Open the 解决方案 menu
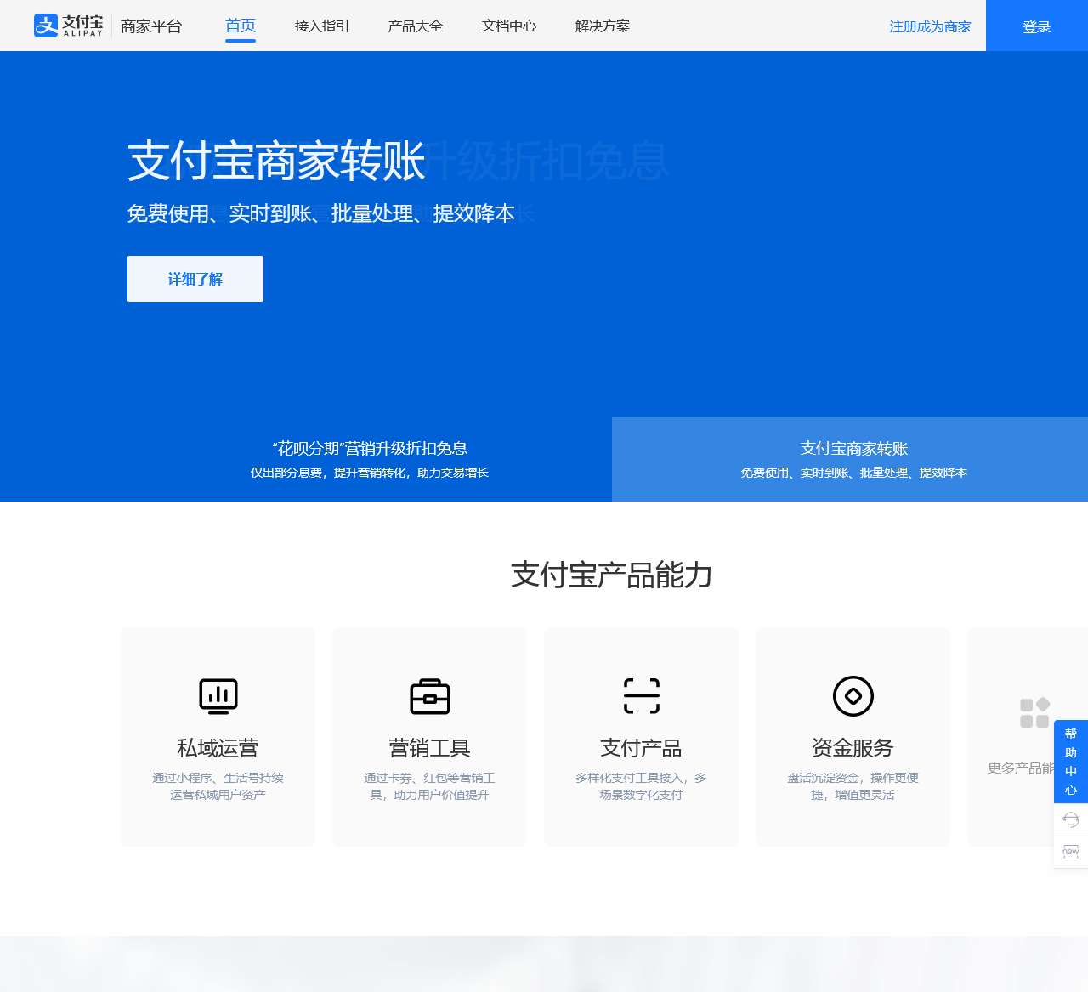 pos(603,26)
